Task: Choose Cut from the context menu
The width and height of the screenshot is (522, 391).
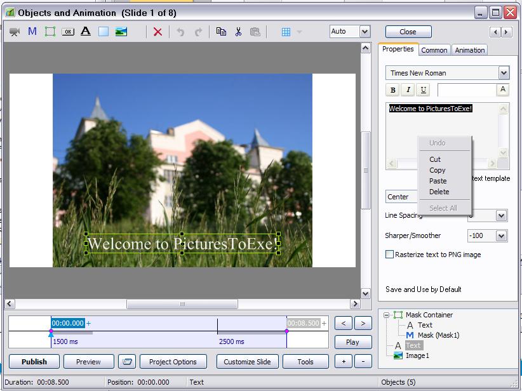Action: [x=435, y=159]
